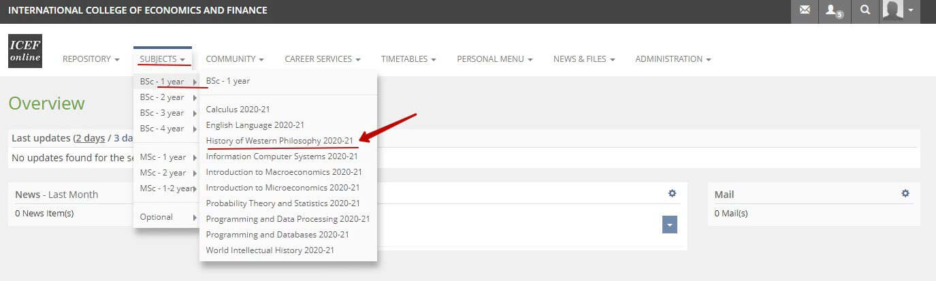
Task: Open the Administration menu
Action: tap(673, 59)
